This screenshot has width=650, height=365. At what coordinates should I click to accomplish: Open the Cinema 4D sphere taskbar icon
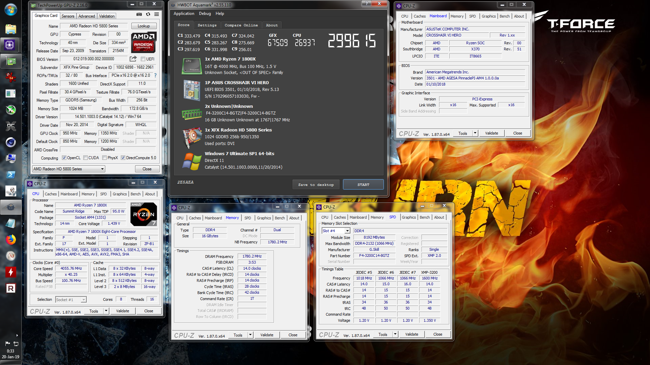pos(11,142)
